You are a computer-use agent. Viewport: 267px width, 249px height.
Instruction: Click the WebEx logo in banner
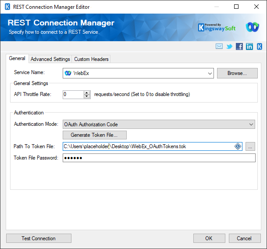[x=253, y=27]
